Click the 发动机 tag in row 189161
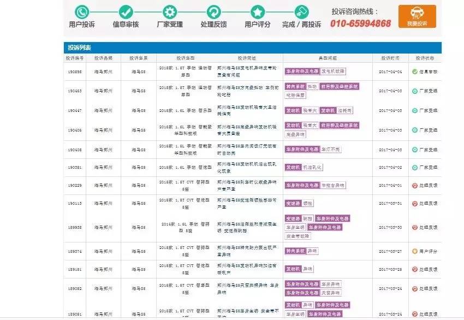This screenshot has height=320, width=464. (293, 269)
